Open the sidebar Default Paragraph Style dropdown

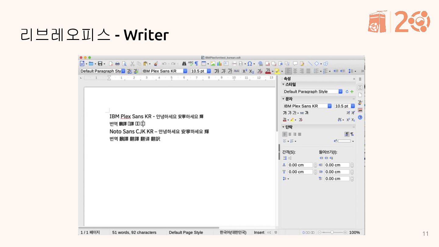click(341, 91)
